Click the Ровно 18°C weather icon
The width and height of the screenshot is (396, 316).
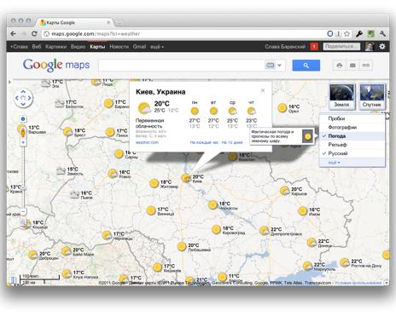(x=113, y=173)
